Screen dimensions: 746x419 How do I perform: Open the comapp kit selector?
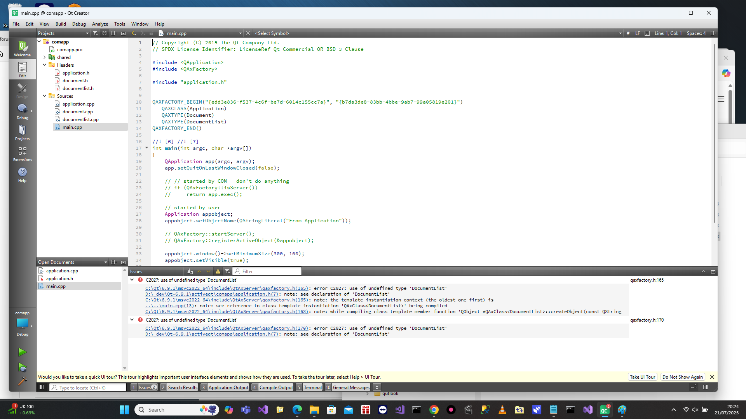23,323
